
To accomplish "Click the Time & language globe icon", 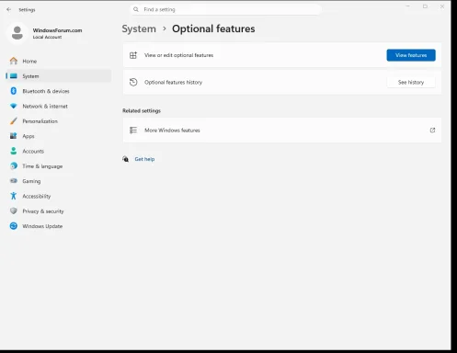I will coord(14,165).
